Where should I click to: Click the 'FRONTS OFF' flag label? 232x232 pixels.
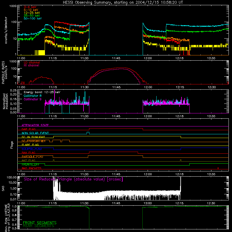coord(30,164)
